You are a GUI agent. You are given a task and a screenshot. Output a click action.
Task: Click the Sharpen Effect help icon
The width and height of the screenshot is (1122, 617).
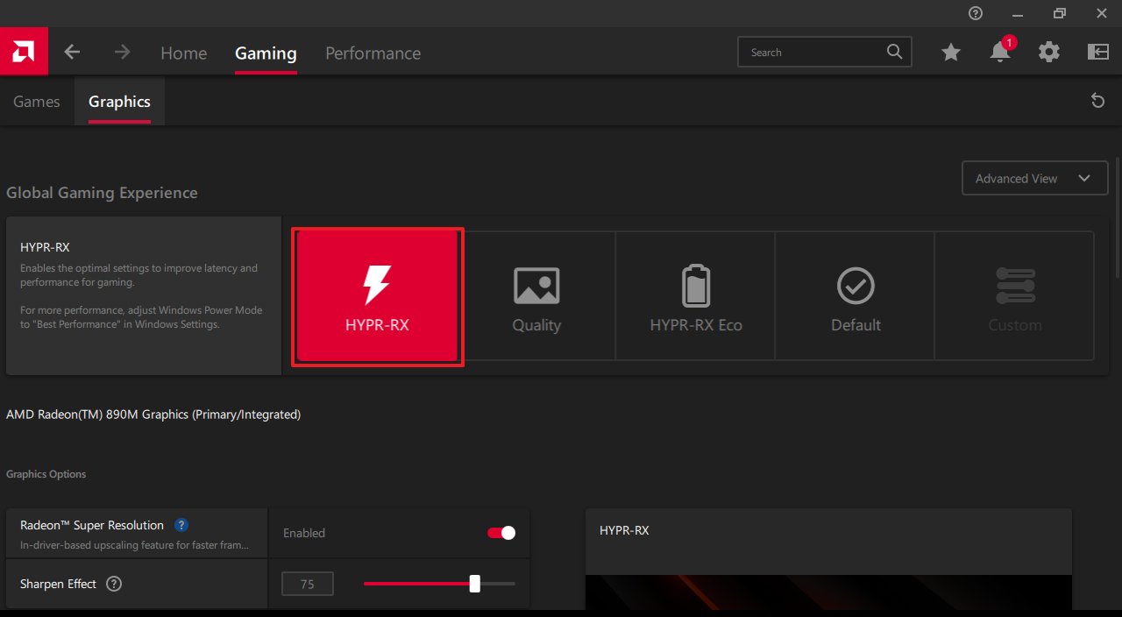114,584
